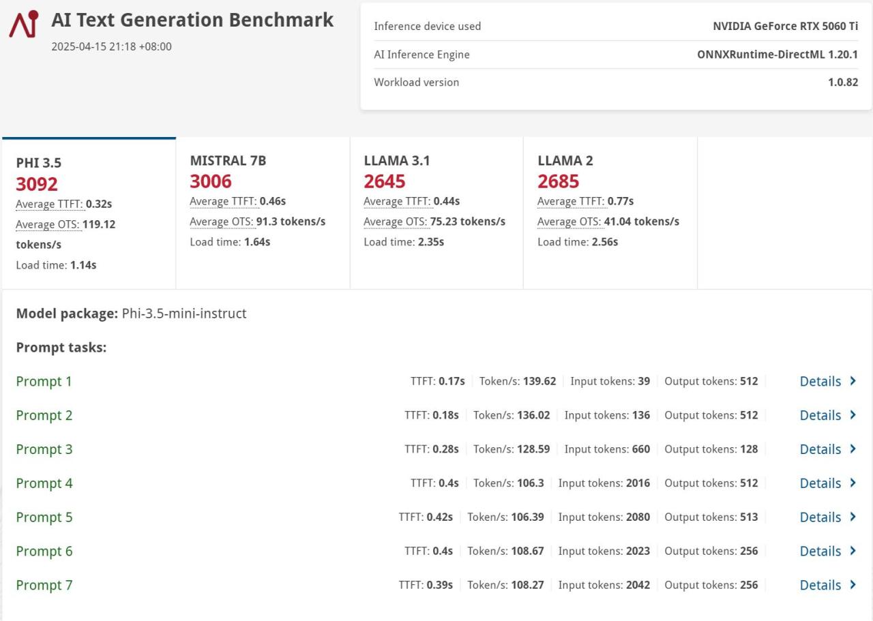Click the AI benchmark logo icon
Viewport: 873px width, 621px height.
click(x=24, y=25)
